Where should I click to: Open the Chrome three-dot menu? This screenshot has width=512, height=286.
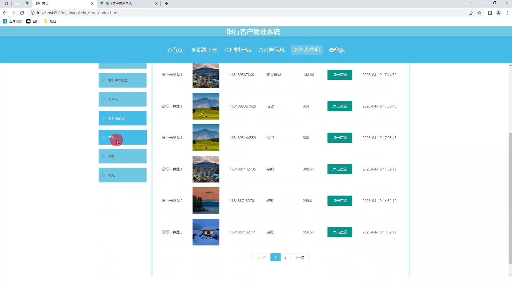pyautogui.click(x=507, y=13)
